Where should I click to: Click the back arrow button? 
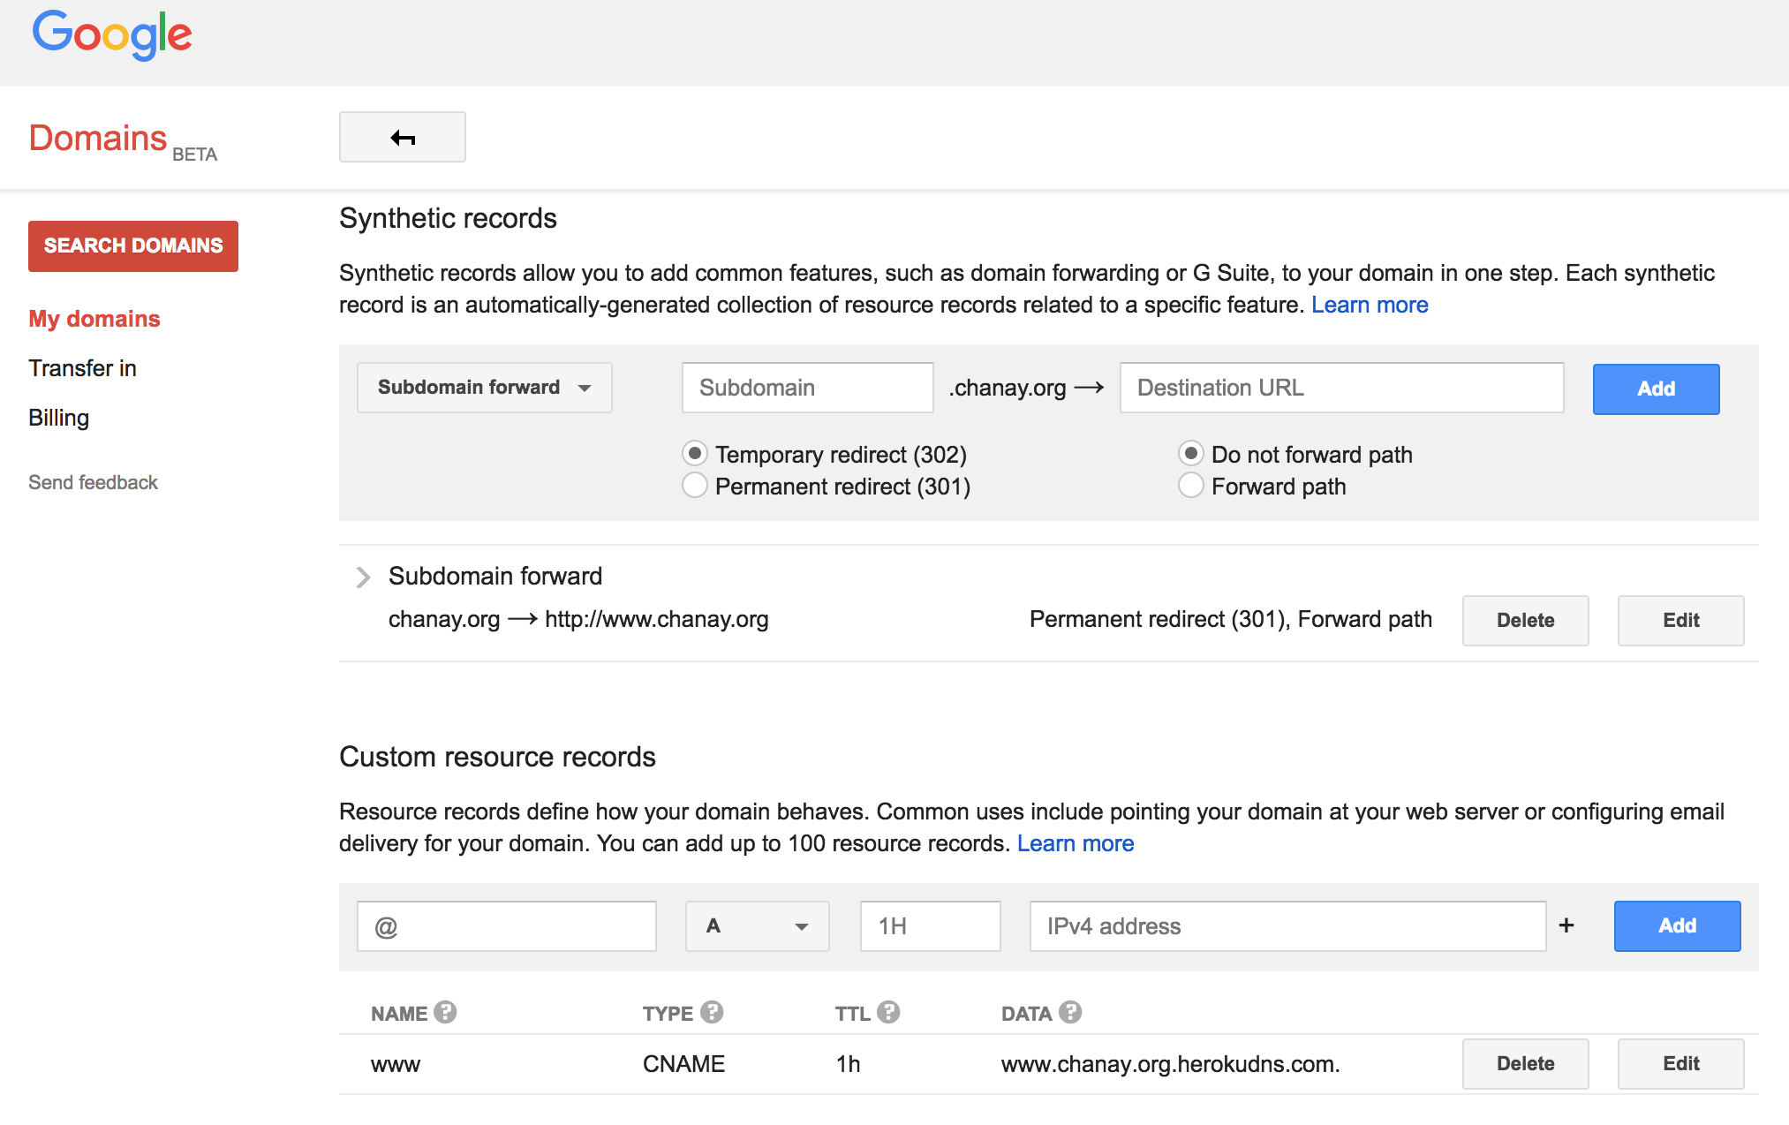click(402, 137)
